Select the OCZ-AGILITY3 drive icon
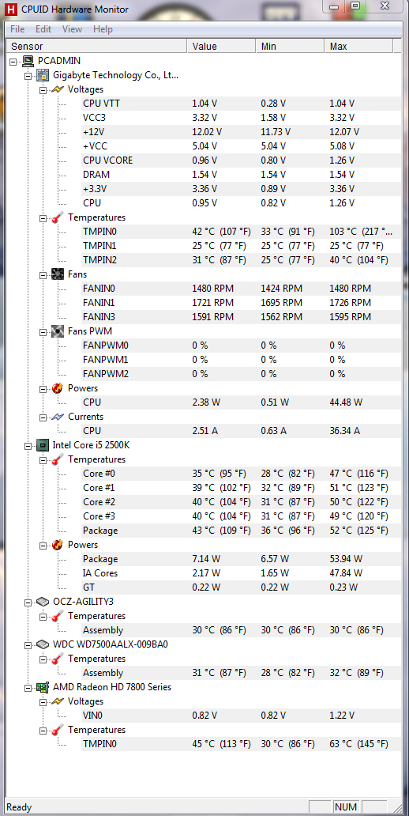The image size is (409, 816). (x=42, y=602)
